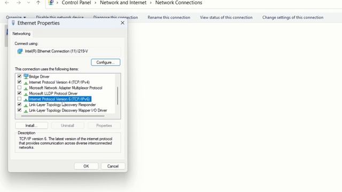This screenshot has width=342, height=192.
Task: Click the Install... button
Action: [x=32, y=126]
